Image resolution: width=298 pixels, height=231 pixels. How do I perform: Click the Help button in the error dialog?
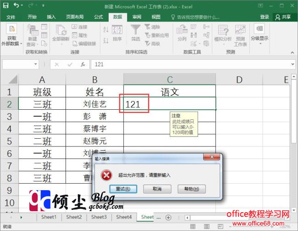point(192,189)
